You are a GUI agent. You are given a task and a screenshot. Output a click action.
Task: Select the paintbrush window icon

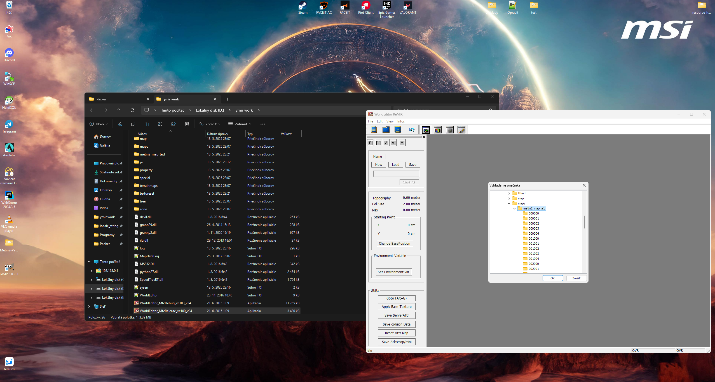tap(461, 129)
